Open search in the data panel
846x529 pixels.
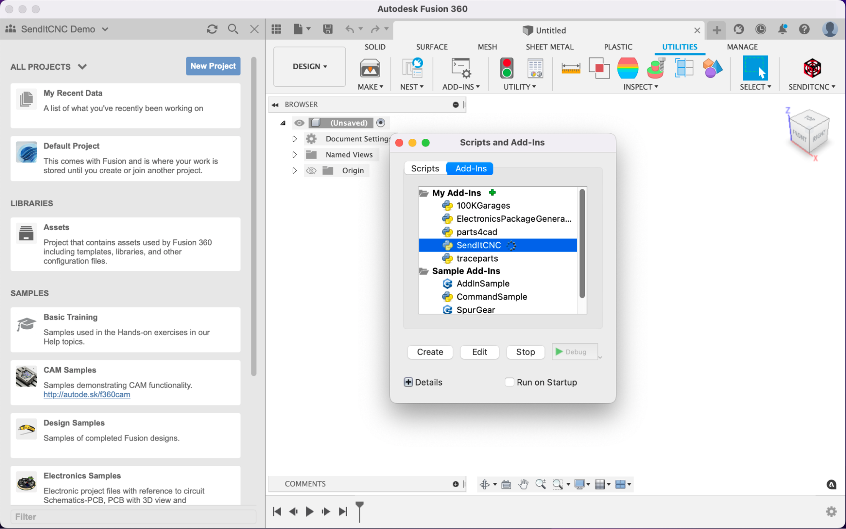click(233, 29)
